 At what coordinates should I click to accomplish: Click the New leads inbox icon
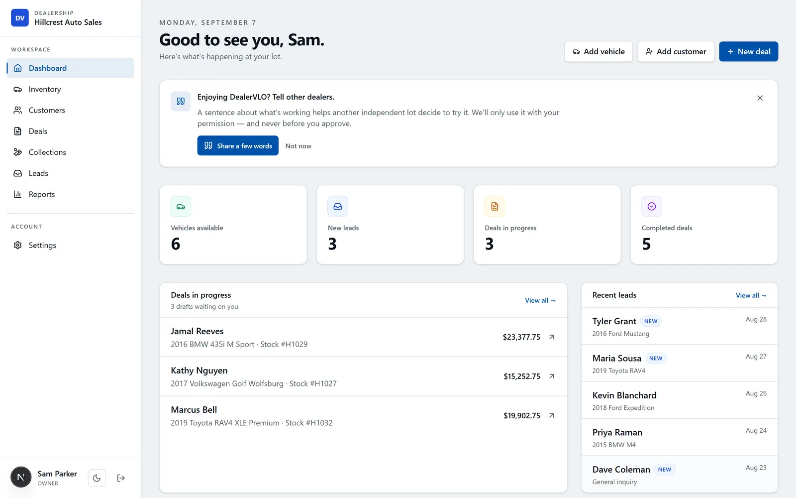(x=338, y=207)
